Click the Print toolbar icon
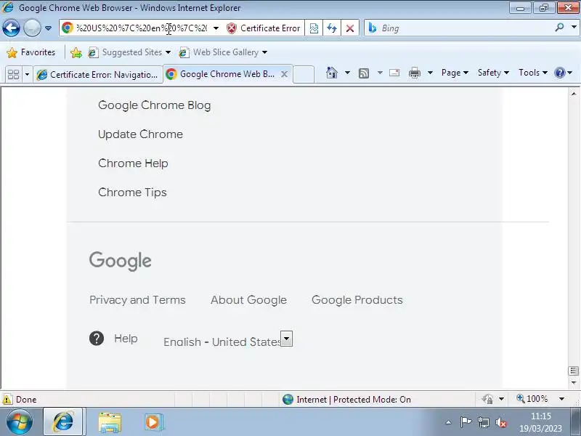Screen dimensions: 581x436 tap(415, 73)
